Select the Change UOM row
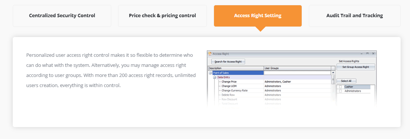Screen dimensions: 410x139 [x=269, y=86]
